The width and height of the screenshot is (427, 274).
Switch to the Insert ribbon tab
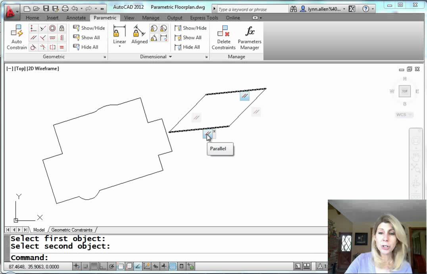[52, 18]
